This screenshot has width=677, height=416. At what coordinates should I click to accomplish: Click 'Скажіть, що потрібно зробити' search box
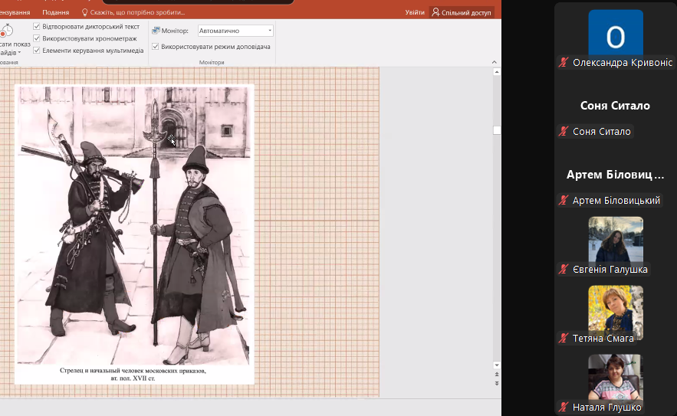pyautogui.click(x=137, y=12)
